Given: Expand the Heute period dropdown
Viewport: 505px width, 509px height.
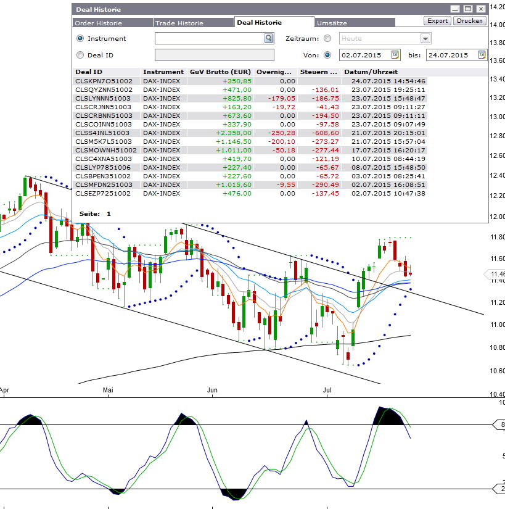Looking at the screenshot, I should click(x=425, y=38).
